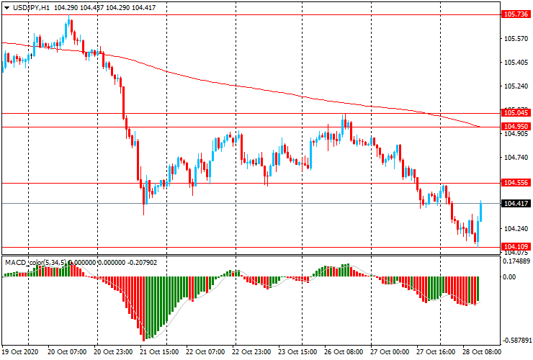Click the chart menu triangle beside USDJPY,H1

coord(6,8)
